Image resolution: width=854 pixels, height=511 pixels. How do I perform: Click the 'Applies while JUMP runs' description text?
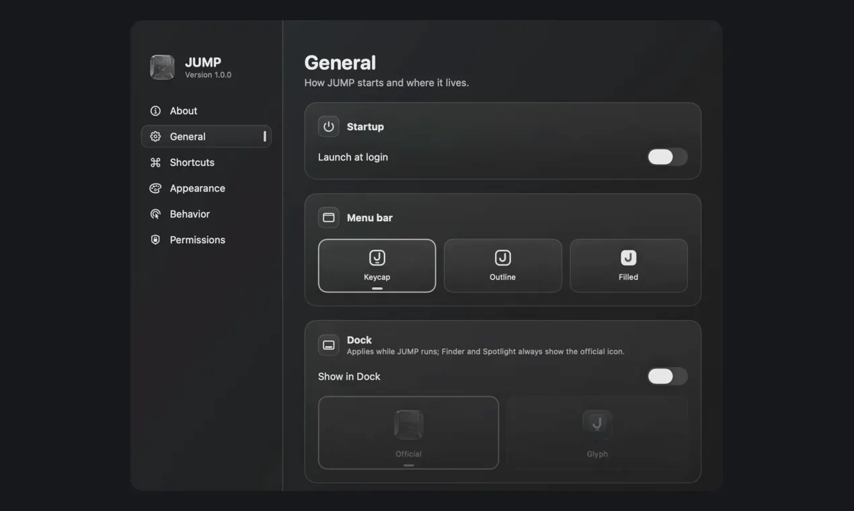[x=486, y=352]
